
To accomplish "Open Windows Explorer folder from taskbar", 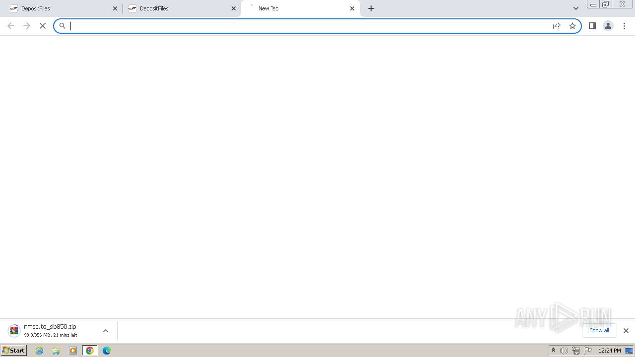I will coord(56,351).
